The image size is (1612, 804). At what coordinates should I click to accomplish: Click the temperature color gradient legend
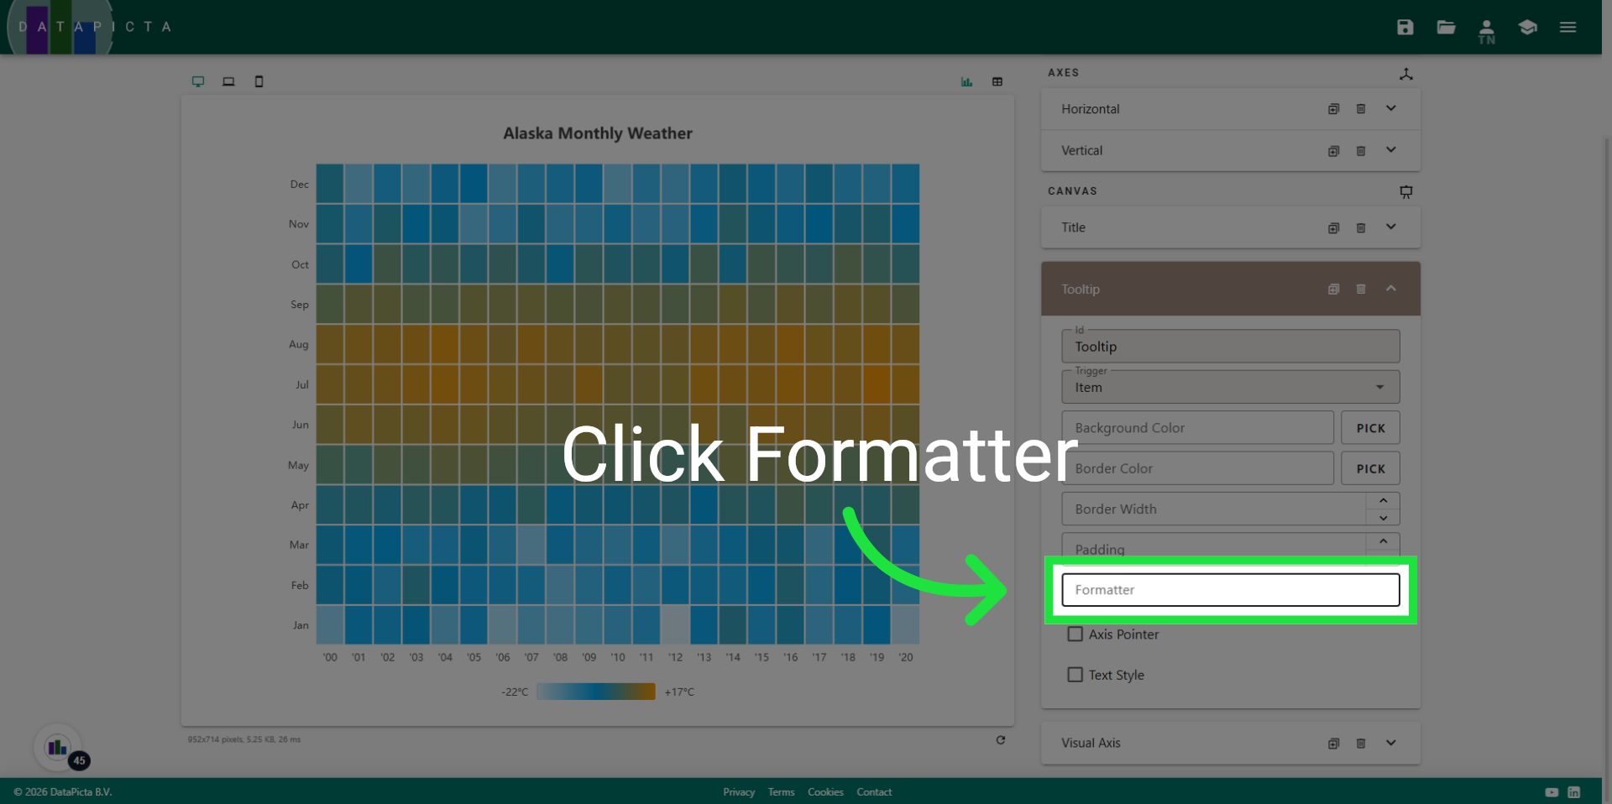tap(595, 692)
